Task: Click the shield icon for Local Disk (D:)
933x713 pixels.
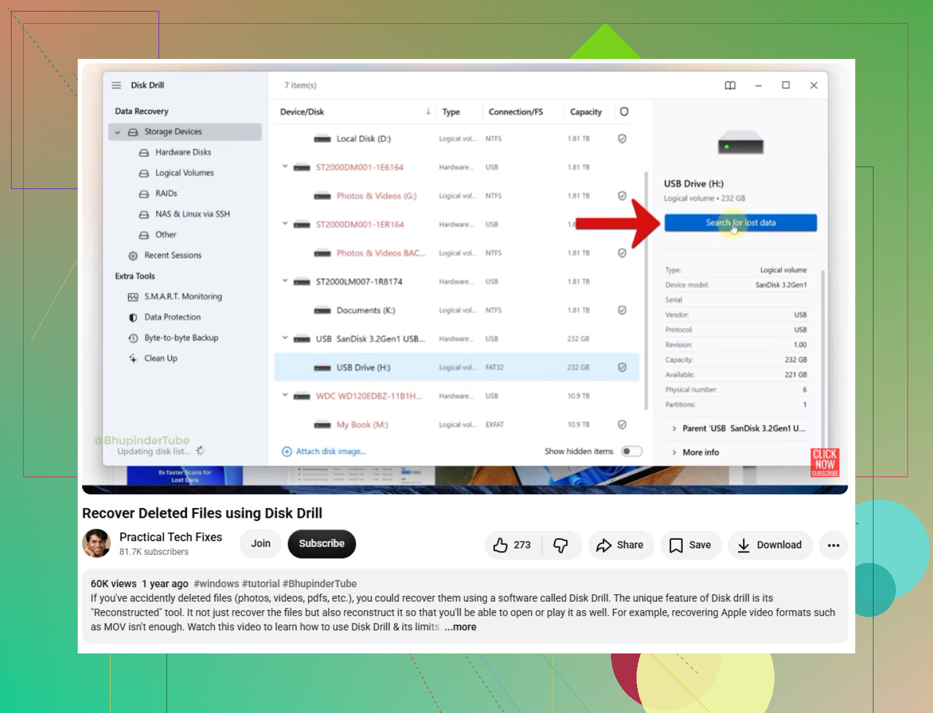Action: (622, 139)
